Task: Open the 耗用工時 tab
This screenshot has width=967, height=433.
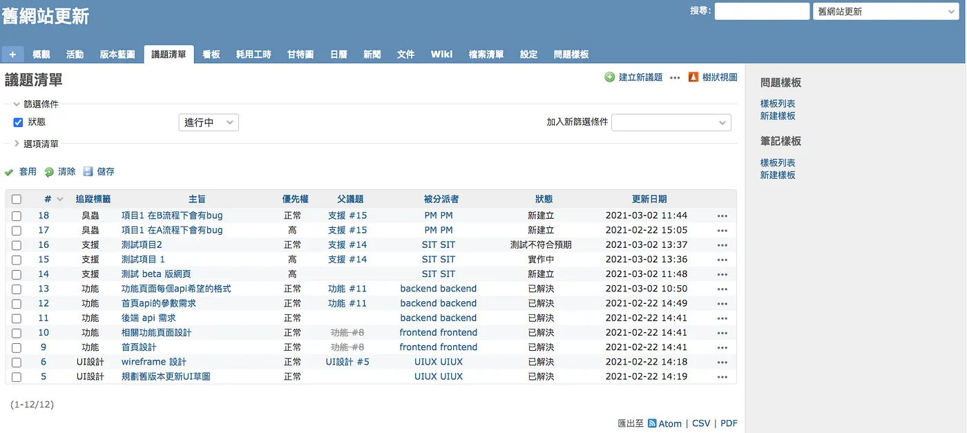Action: click(253, 55)
